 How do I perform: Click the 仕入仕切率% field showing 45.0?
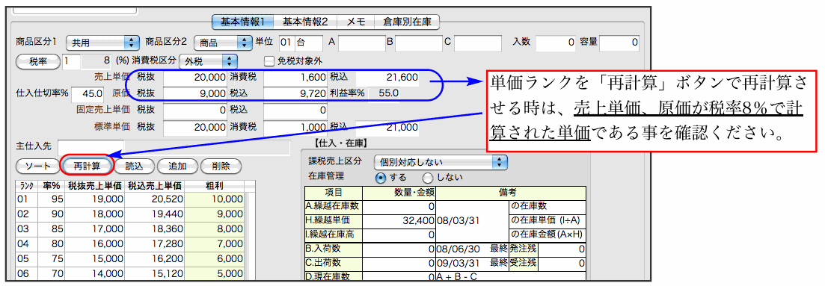pyautogui.click(x=88, y=94)
